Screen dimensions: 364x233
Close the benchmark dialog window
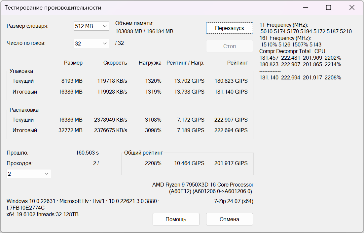click(352, 8)
